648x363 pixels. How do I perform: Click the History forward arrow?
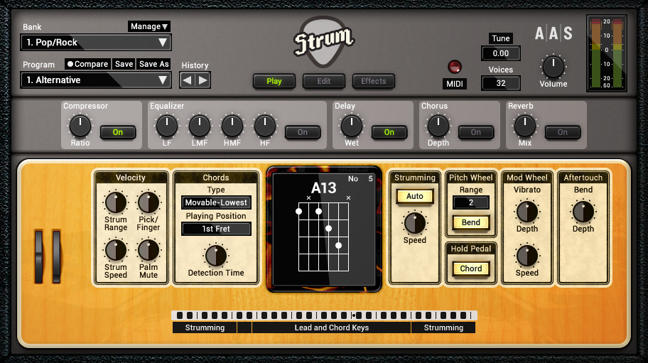pos(202,80)
